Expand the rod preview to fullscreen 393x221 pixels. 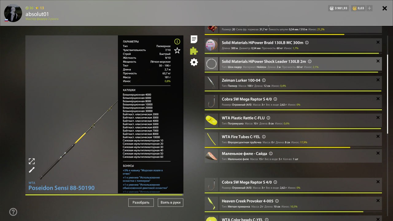32,161
